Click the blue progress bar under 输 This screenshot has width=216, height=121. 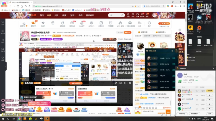tap(110, 98)
